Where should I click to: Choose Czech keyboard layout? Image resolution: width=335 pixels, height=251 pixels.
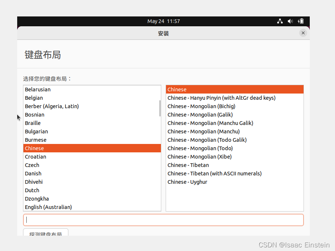[x=92, y=165]
